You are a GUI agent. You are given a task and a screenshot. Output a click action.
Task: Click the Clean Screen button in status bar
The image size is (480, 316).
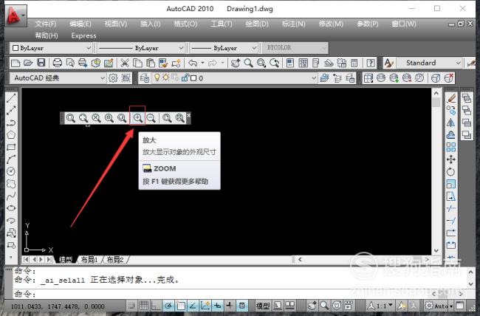pos(460,306)
